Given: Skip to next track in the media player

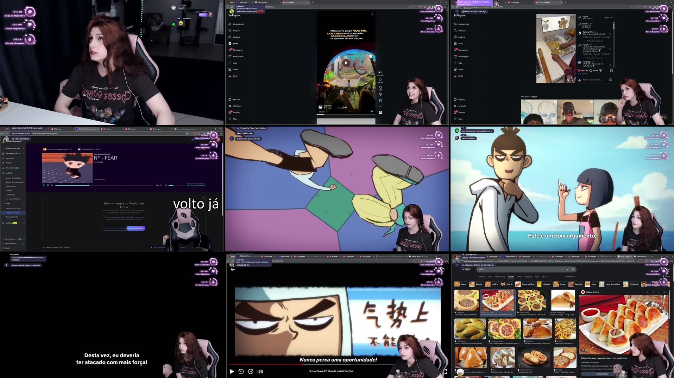Looking at the screenshot, I should [52, 185].
